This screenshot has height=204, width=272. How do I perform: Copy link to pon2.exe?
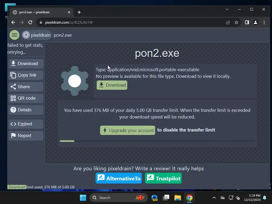point(26,75)
